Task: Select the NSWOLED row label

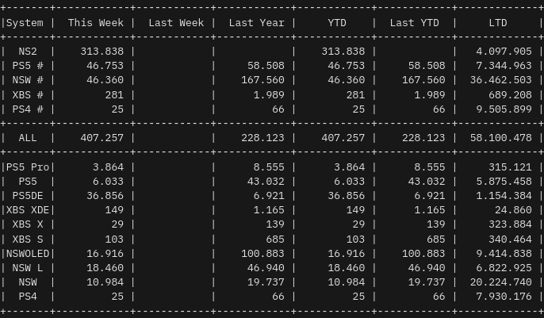Action: click(28, 254)
